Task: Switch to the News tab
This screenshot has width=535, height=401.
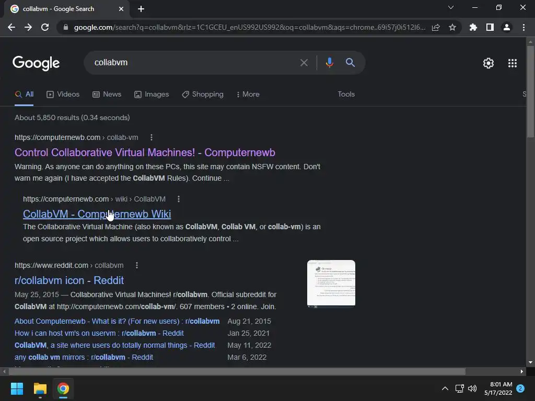Action: click(x=107, y=95)
